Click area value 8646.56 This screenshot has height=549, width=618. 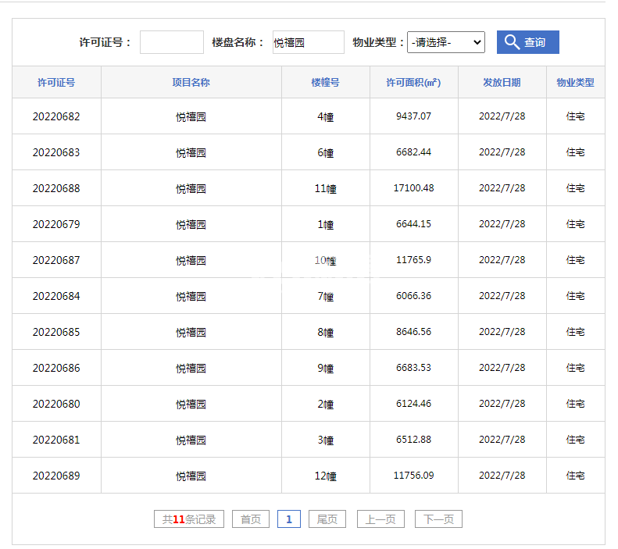413,332
